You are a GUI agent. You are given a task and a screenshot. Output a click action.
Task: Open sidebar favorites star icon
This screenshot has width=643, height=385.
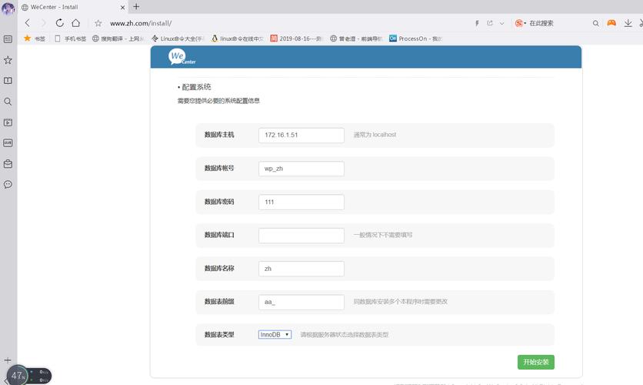pyautogui.click(x=8, y=60)
